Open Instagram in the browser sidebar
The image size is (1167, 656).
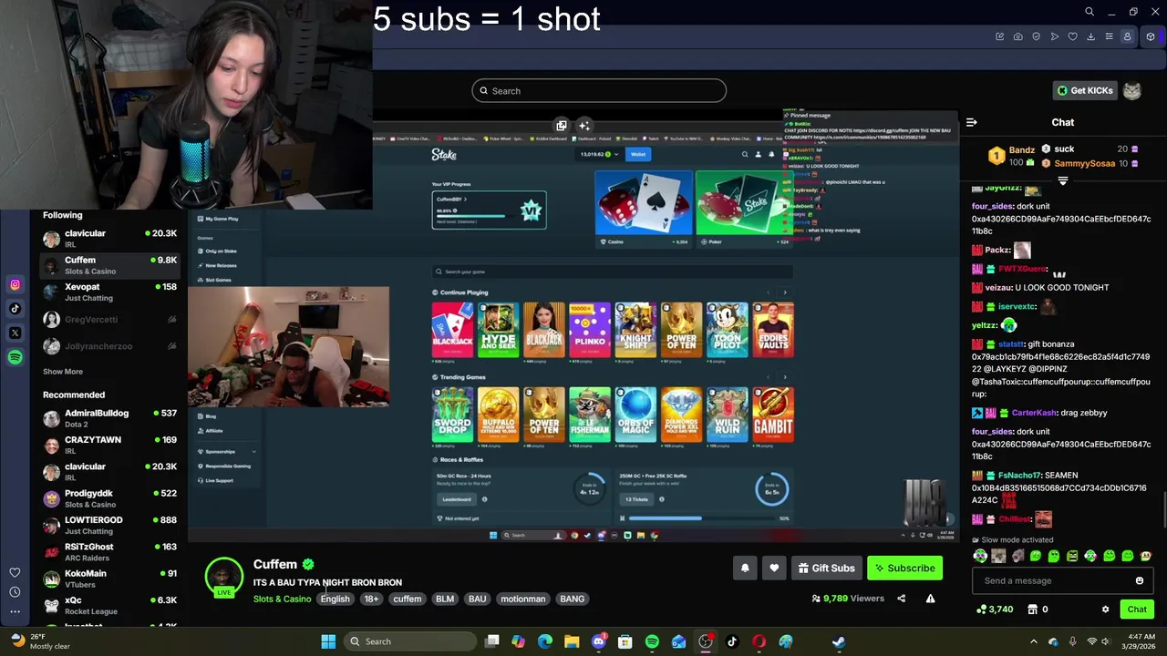click(x=15, y=285)
